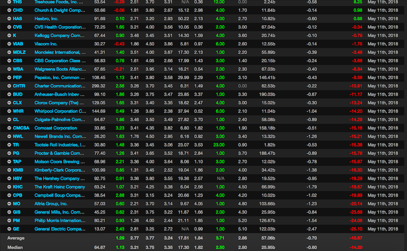Click the CL ticker symbol

click(16, 120)
